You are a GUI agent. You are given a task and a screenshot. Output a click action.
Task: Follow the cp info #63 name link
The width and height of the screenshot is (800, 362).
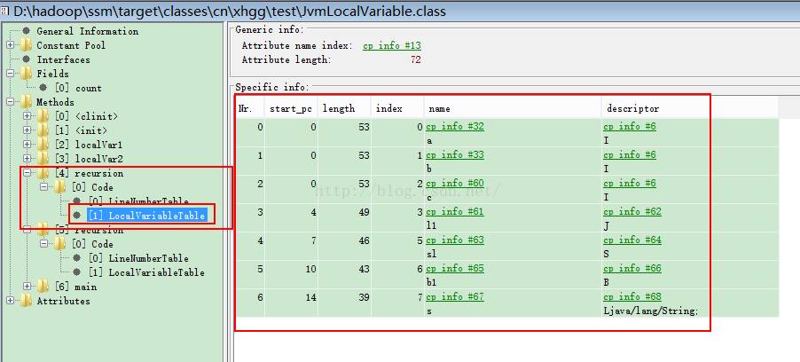coord(455,240)
